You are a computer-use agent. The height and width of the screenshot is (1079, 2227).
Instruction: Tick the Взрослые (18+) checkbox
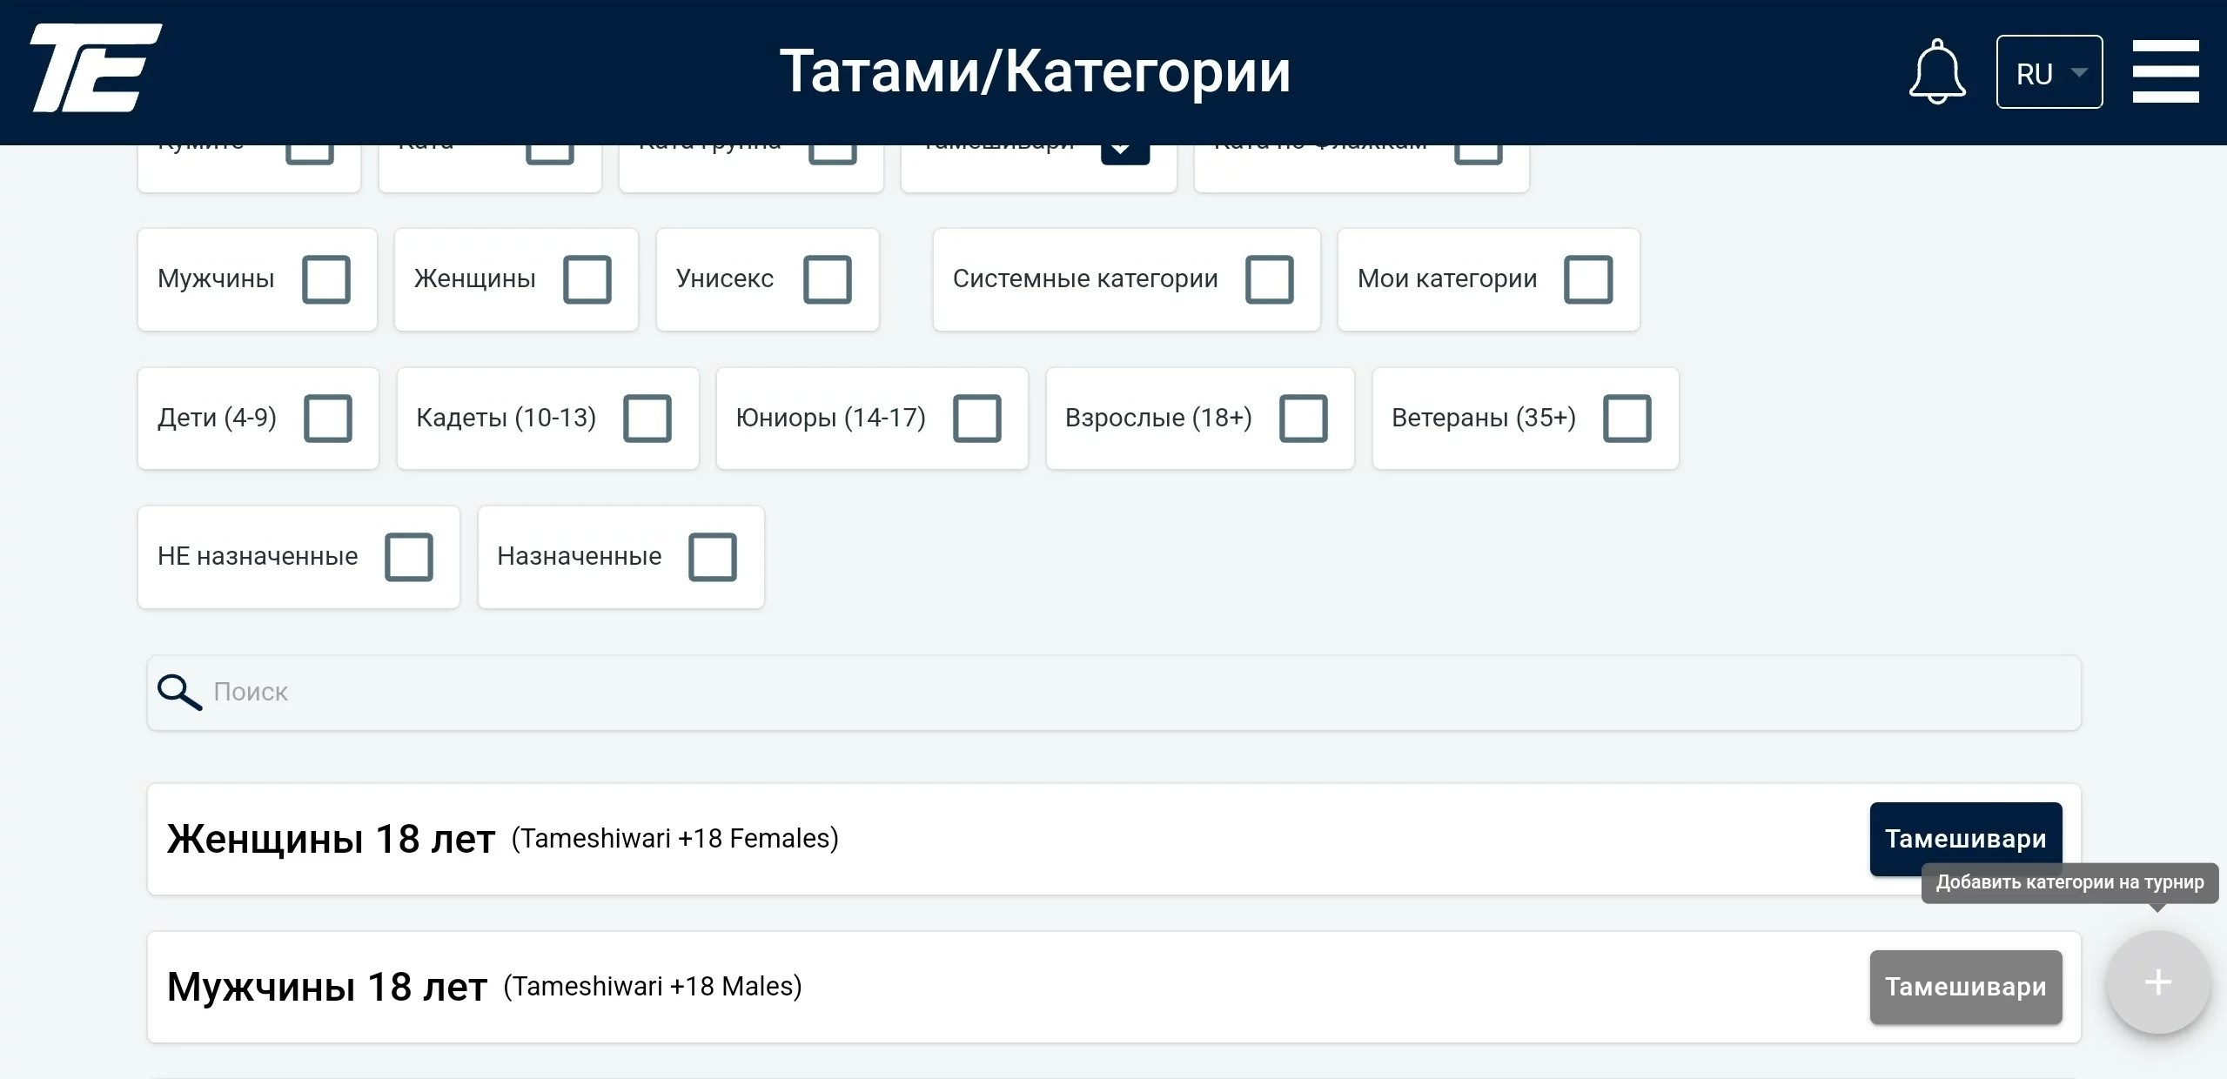(1304, 419)
